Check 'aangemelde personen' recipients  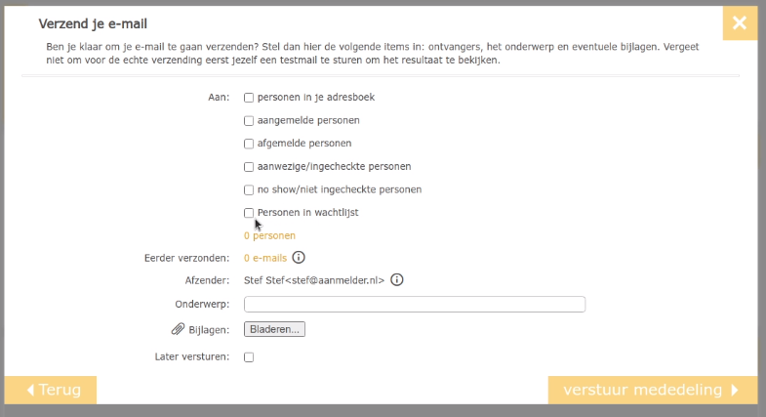tap(249, 120)
